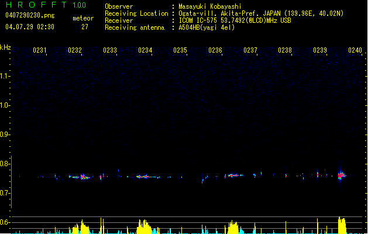Screen dimensions: 368x234
Task: Click the yellow intensity block near 0239.5
Action: 342,225
